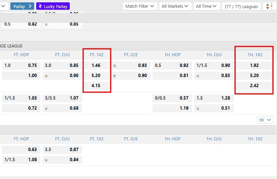This screenshot has width=277, height=179.
Task: Choose FT. O/E even odds 0.90
Action: pyautogui.click(x=131, y=75)
